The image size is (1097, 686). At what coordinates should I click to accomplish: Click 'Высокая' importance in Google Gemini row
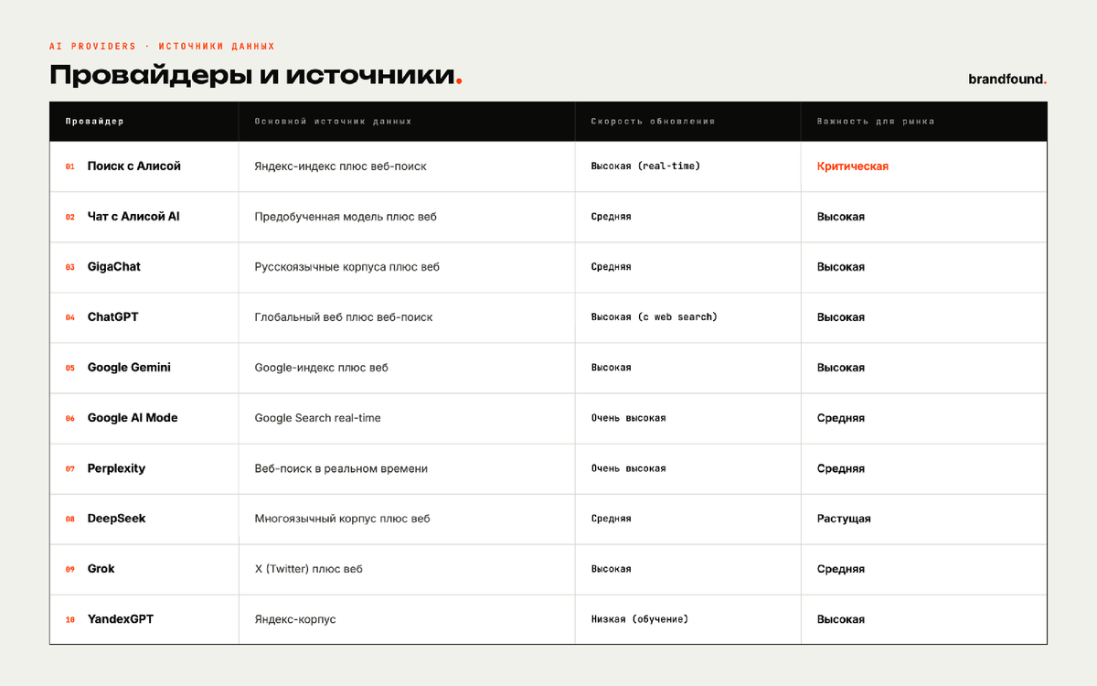(841, 368)
